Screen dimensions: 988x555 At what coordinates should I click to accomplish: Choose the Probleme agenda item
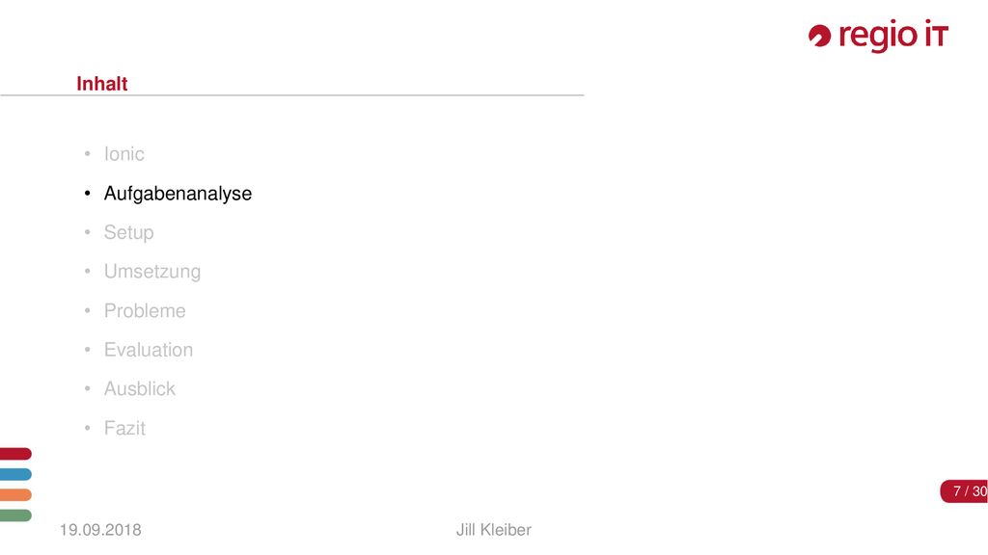pyautogui.click(x=145, y=311)
